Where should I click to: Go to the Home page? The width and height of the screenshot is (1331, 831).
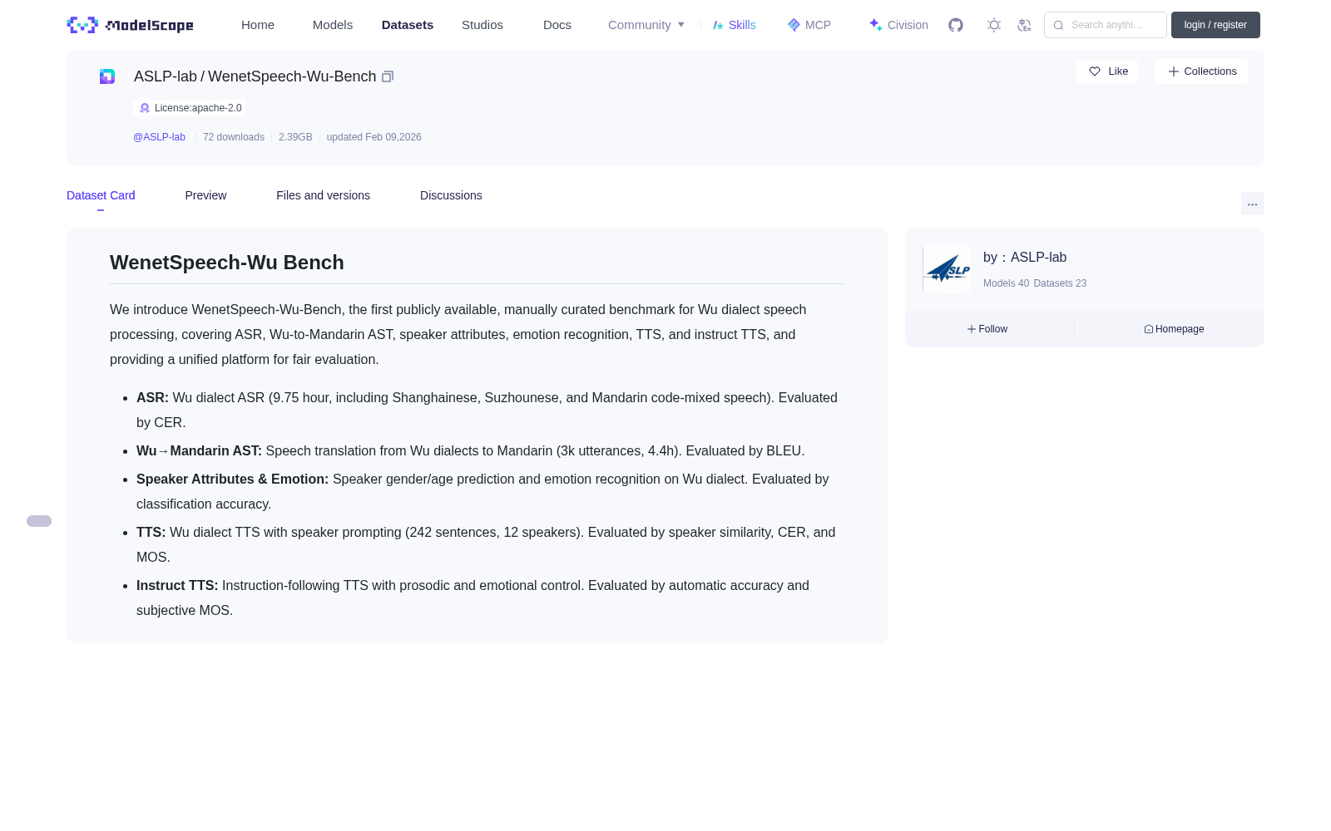pyautogui.click(x=258, y=25)
